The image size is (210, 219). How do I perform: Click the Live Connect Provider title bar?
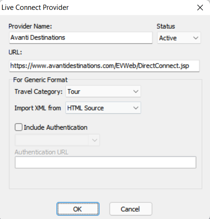coord(97,8)
